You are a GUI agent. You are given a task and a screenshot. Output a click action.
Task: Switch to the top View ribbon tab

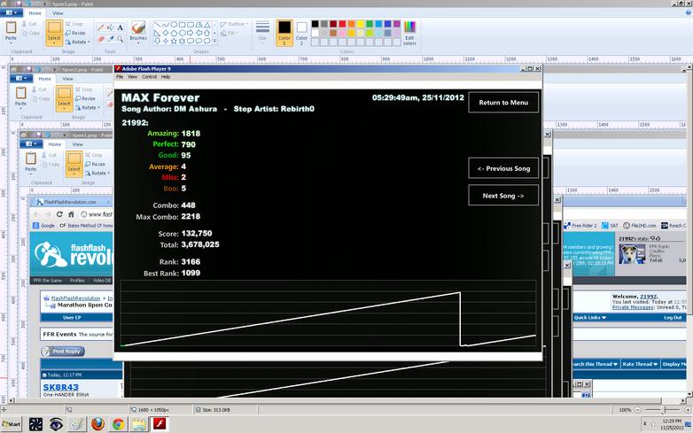[x=58, y=13]
